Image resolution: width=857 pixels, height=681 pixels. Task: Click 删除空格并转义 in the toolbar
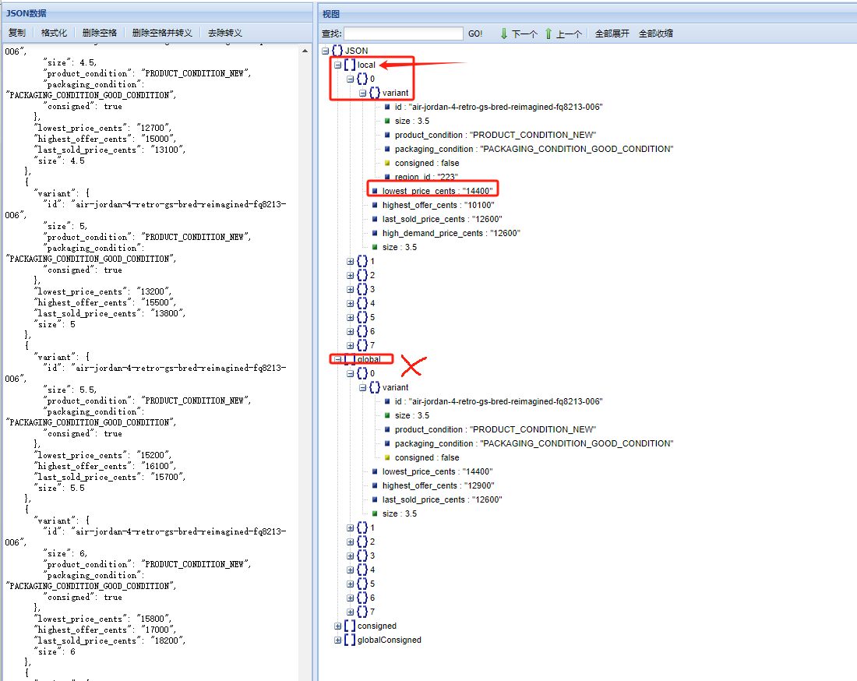tap(162, 33)
